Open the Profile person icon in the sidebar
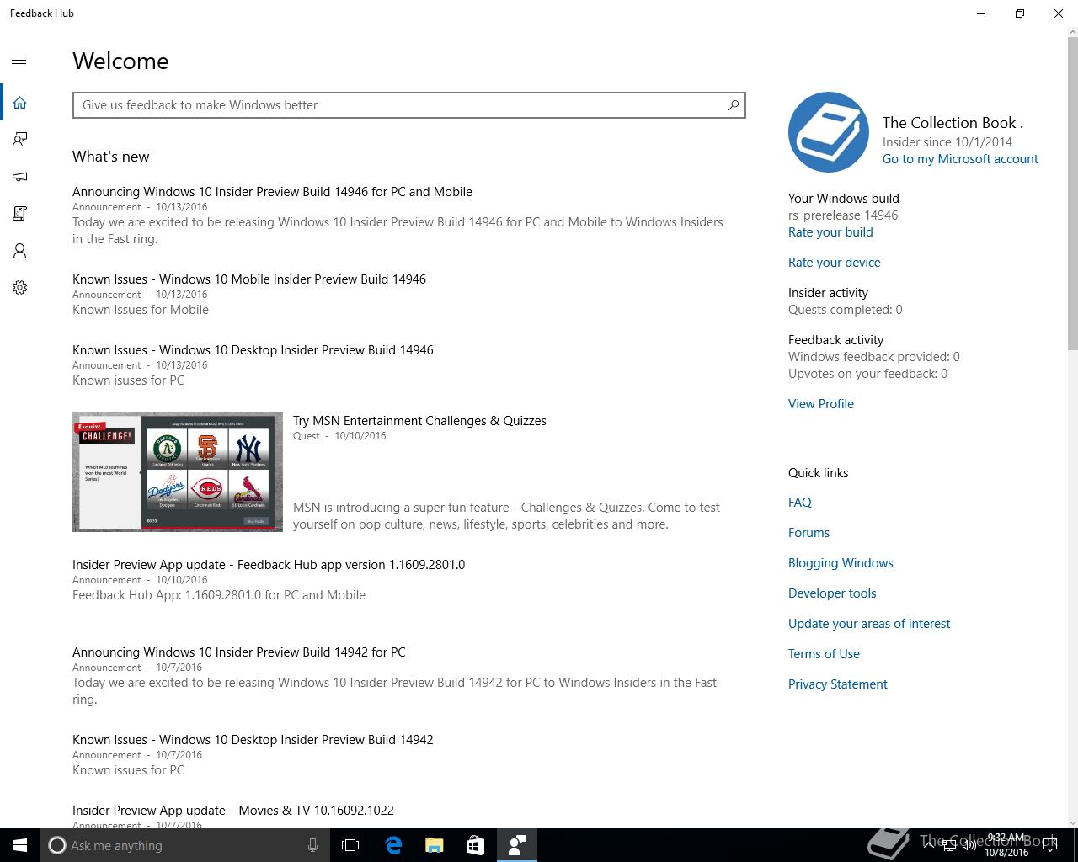This screenshot has width=1078, height=862. (19, 251)
